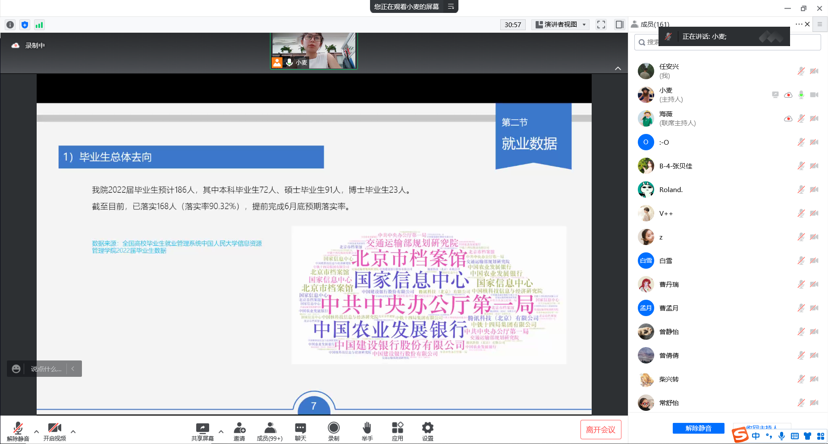The height and width of the screenshot is (444, 828).
Task: Click the Sogou input method logo
Action: [x=740, y=435]
